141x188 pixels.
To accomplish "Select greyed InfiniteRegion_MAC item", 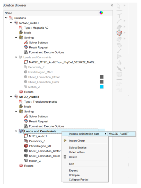I will [40, 72].
